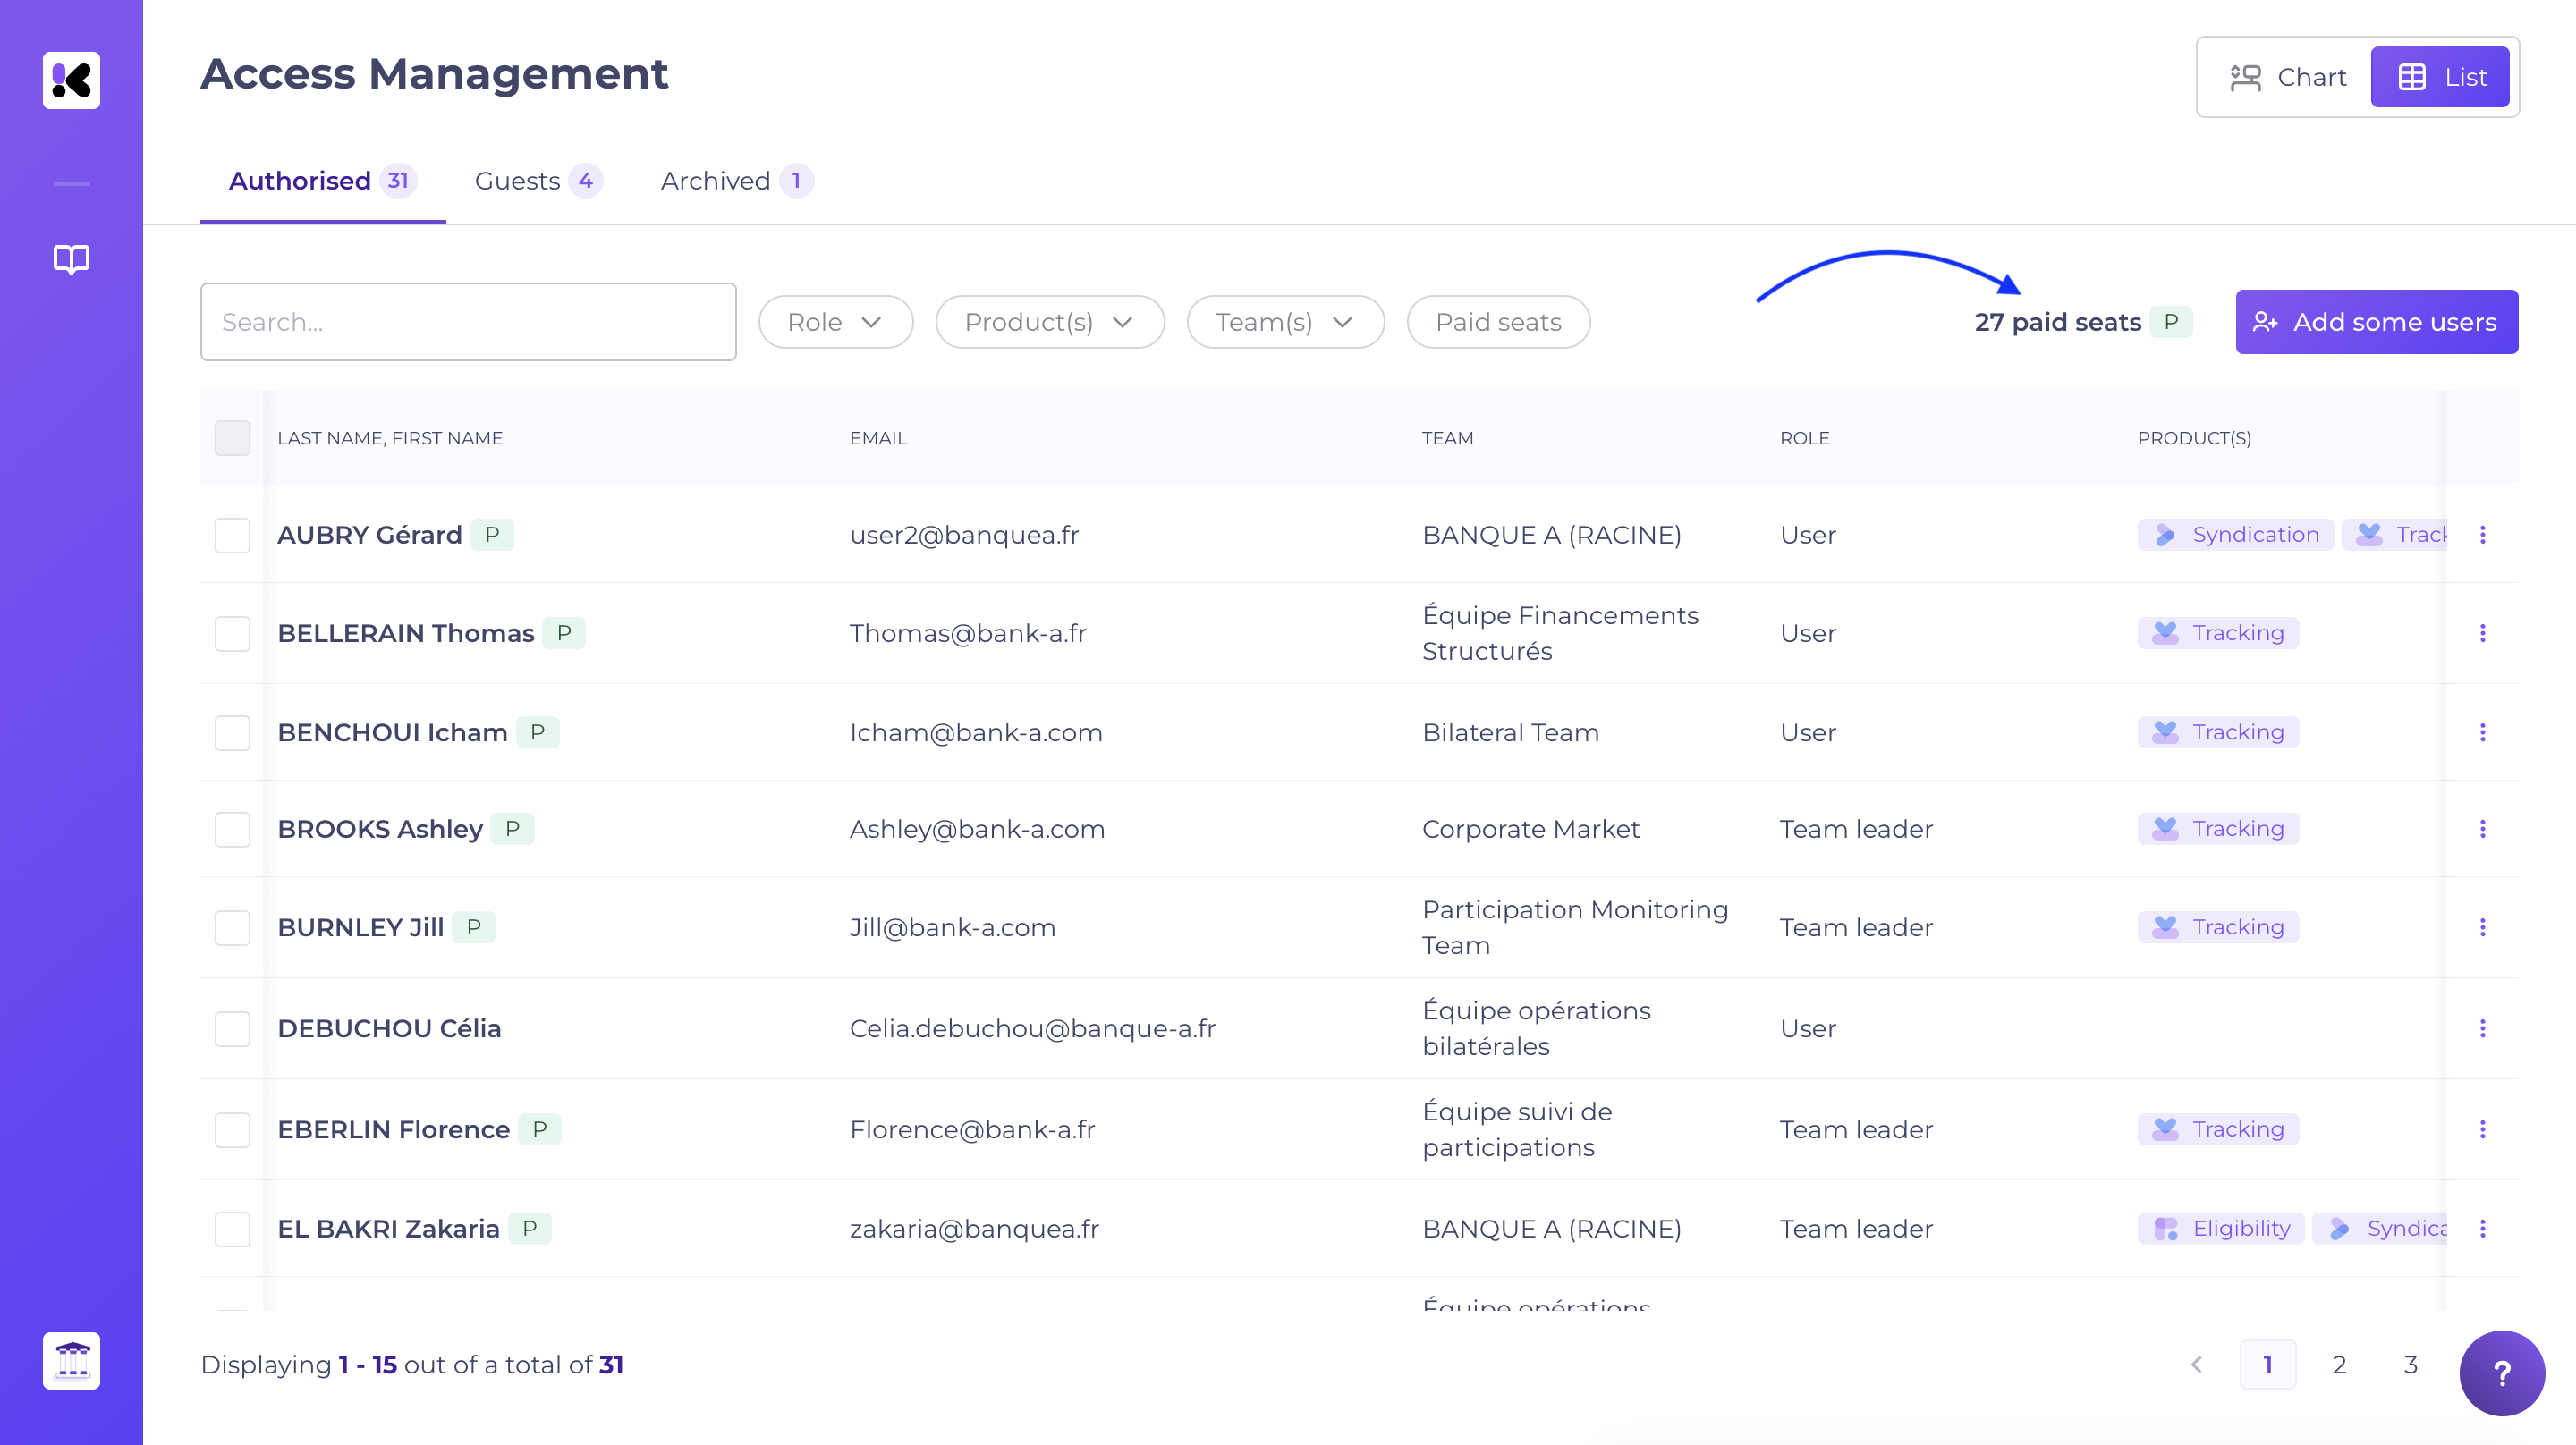Open kebab menu for AUBRY Gérard row
This screenshot has width=2576, height=1445.
[2482, 535]
